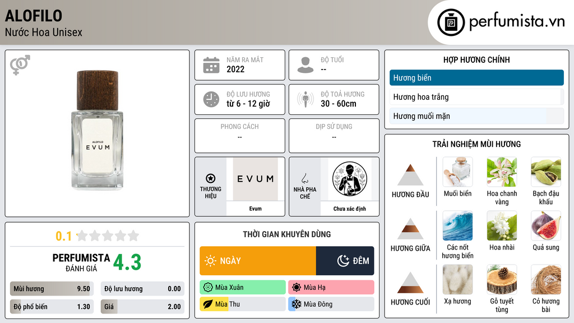The width and height of the screenshot is (574, 323).
Task: Click the Hương cuối pyramid icon
Action: click(x=410, y=283)
